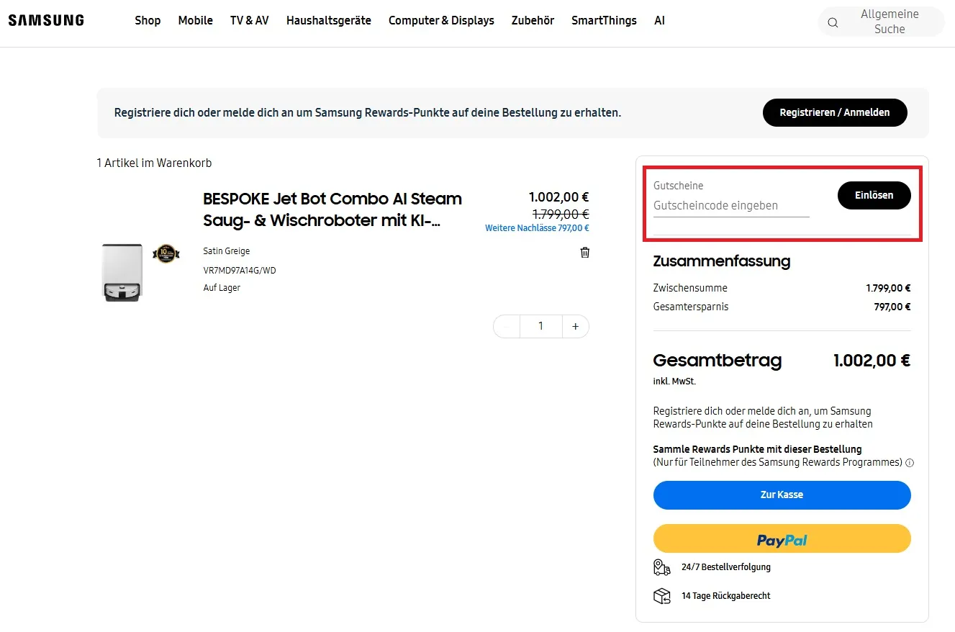This screenshot has height=632, width=955.
Task: Redeem voucher with Einlösen button
Action: [x=874, y=195]
